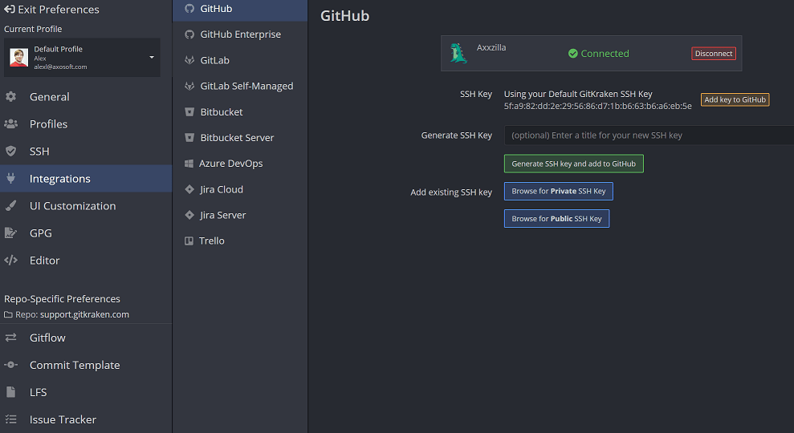Exit Preferences using the top-left link
This screenshot has height=433, width=794.
point(51,10)
